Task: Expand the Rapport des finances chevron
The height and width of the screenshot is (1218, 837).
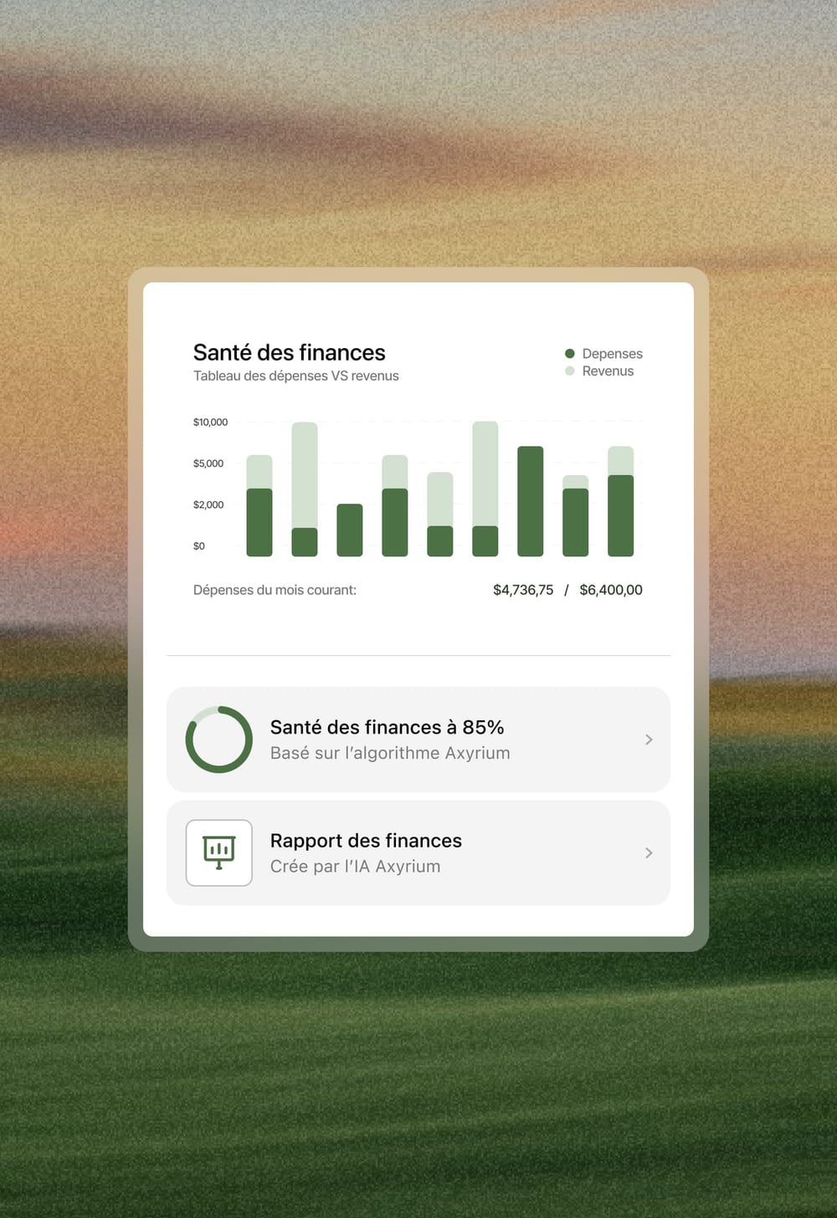Action: pyautogui.click(x=649, y=852)
